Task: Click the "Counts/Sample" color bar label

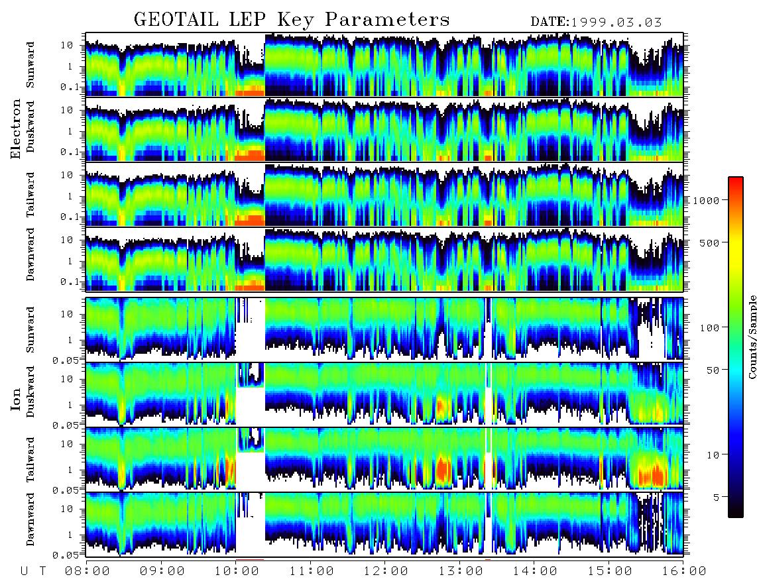Action: pyautogui.click(x=752, y=337)
